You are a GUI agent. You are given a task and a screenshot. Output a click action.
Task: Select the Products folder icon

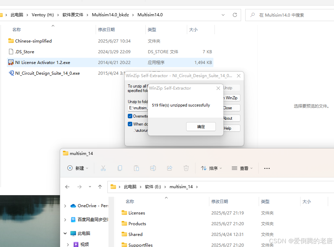click(124, 223)
